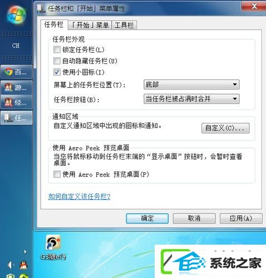This screenshot has height=278, width=266.
Task: Switch to the 工具栏 tab
Action: coord(124,25)
